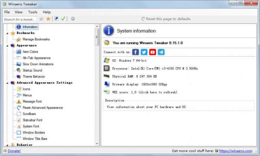The image size is (260, 156).
Task: Select the Window Borders label
Action: [34, 133]
